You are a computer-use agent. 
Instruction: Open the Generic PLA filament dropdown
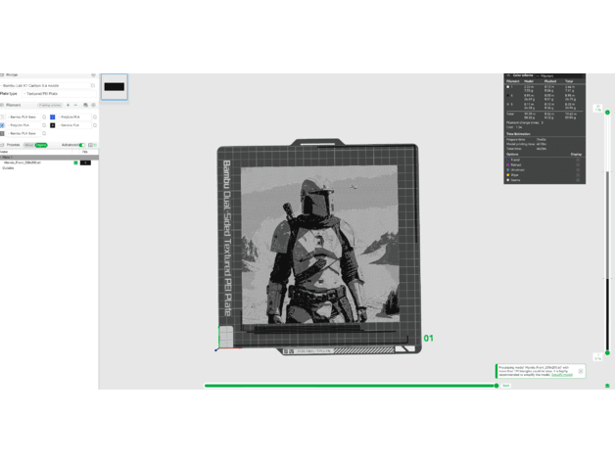click(x=74, y=125)
